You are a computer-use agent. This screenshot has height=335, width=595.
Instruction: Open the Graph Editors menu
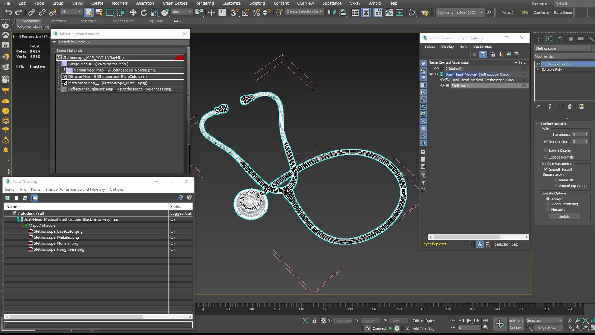(x=175, y=3)
